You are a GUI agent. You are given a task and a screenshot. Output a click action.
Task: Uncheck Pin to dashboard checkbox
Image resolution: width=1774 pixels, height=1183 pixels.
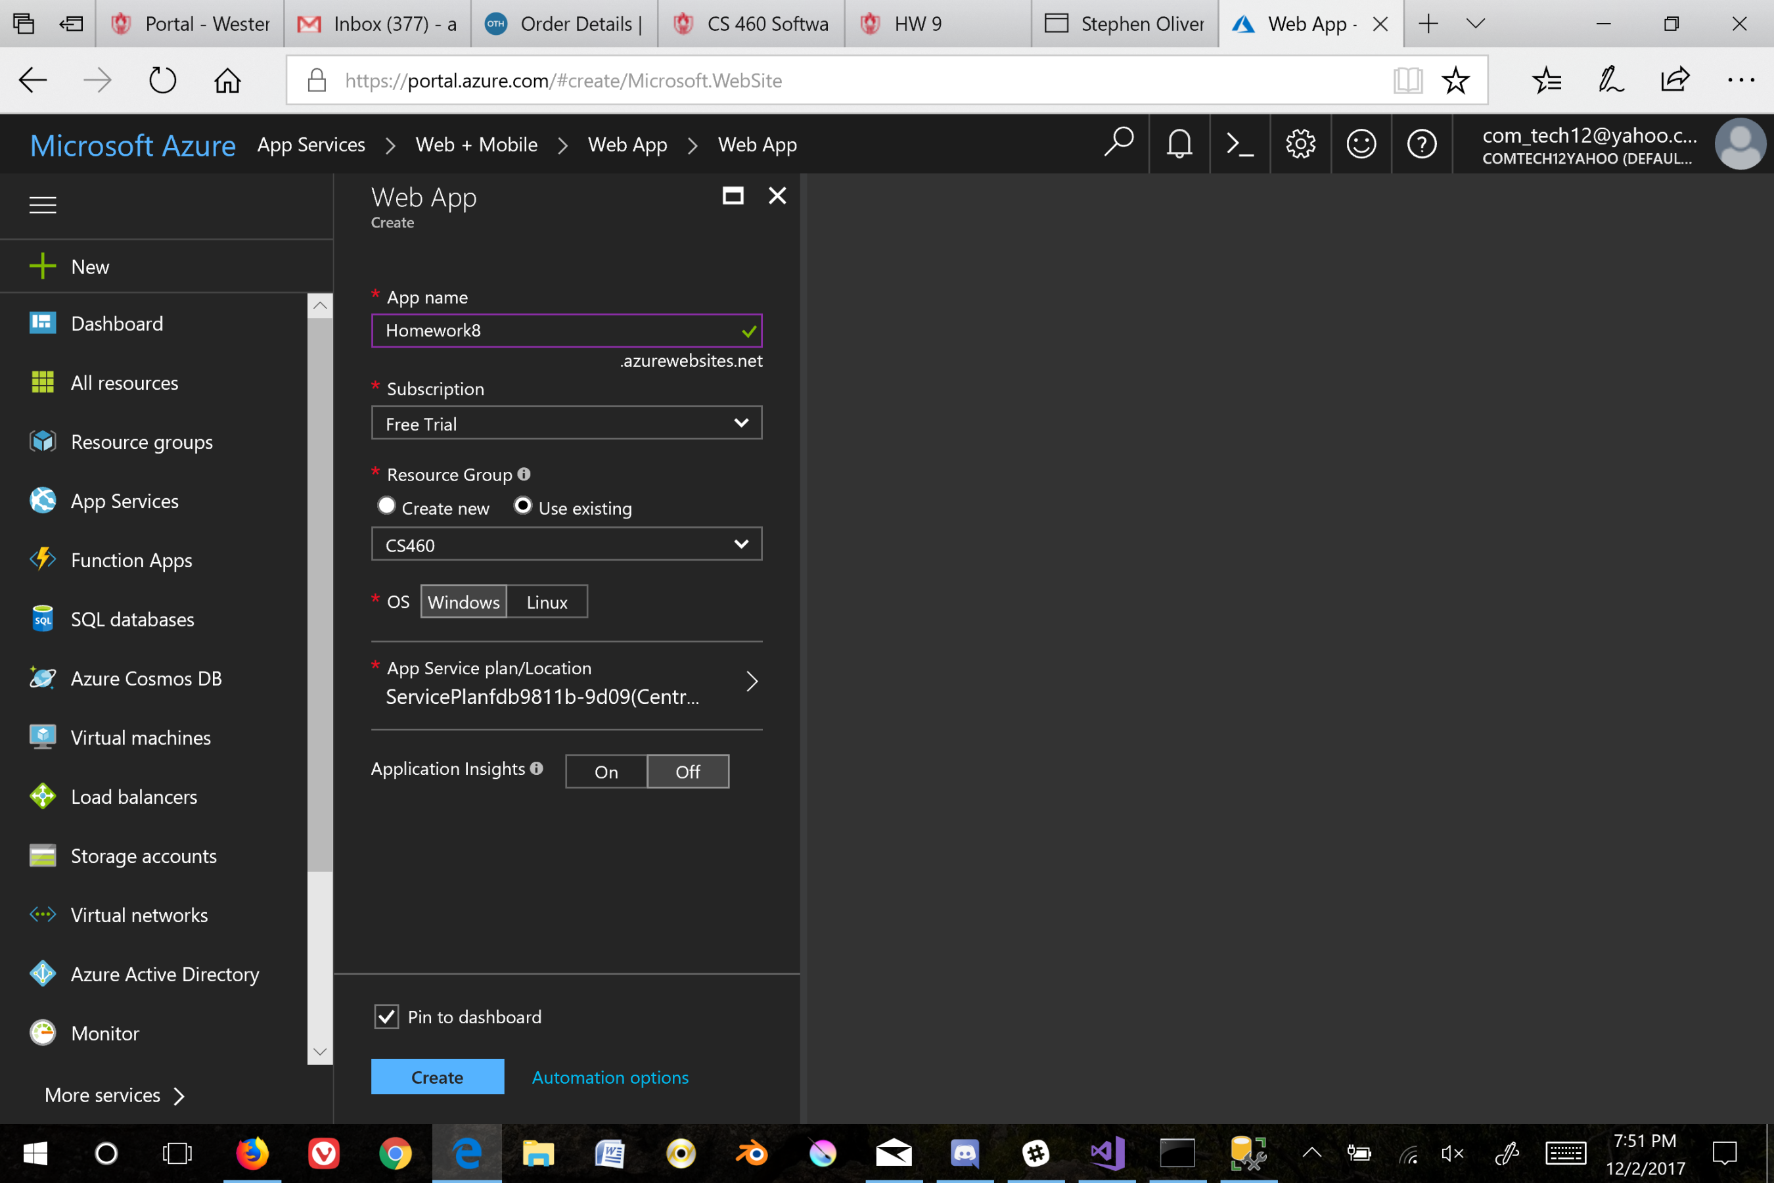tap(387, 1016)
